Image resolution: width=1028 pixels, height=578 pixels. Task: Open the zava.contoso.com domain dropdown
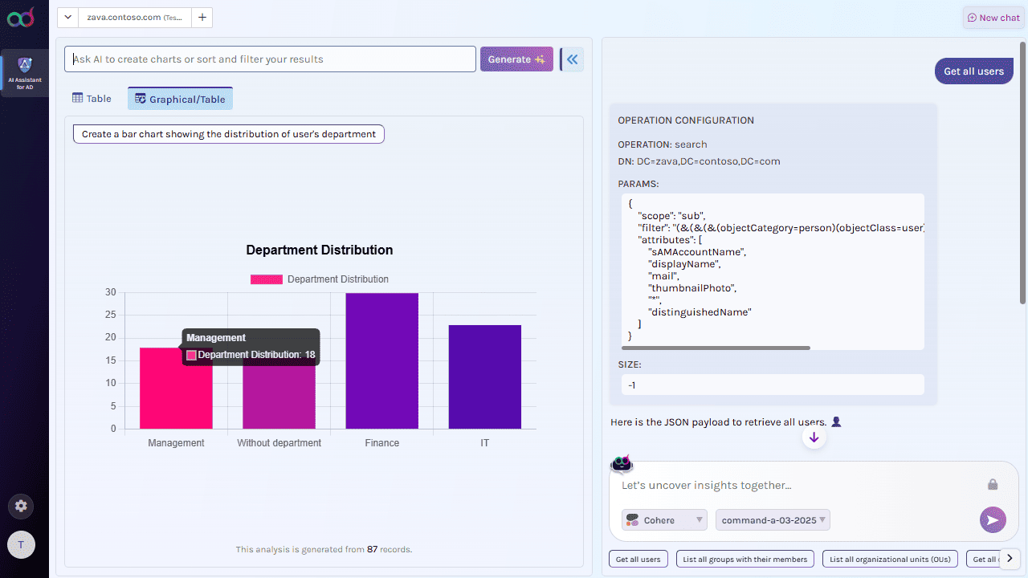(x=67, y=17)
